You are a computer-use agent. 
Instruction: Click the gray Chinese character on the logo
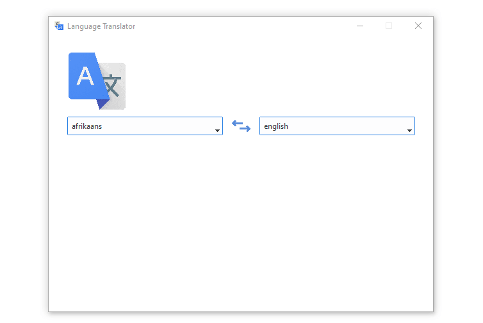[113, 85]
